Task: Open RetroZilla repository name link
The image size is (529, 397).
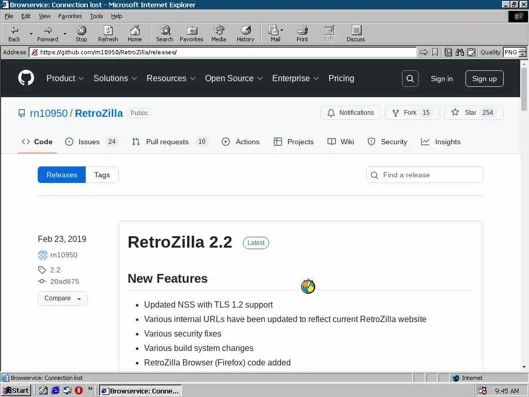Action: tap(99, 113)
